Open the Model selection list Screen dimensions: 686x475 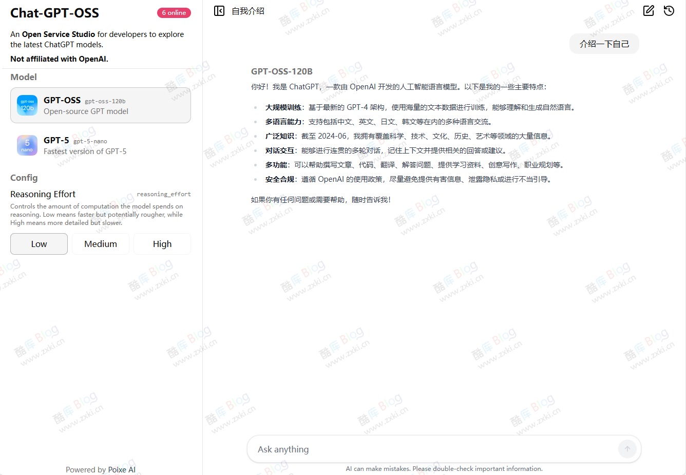[23, 77]
